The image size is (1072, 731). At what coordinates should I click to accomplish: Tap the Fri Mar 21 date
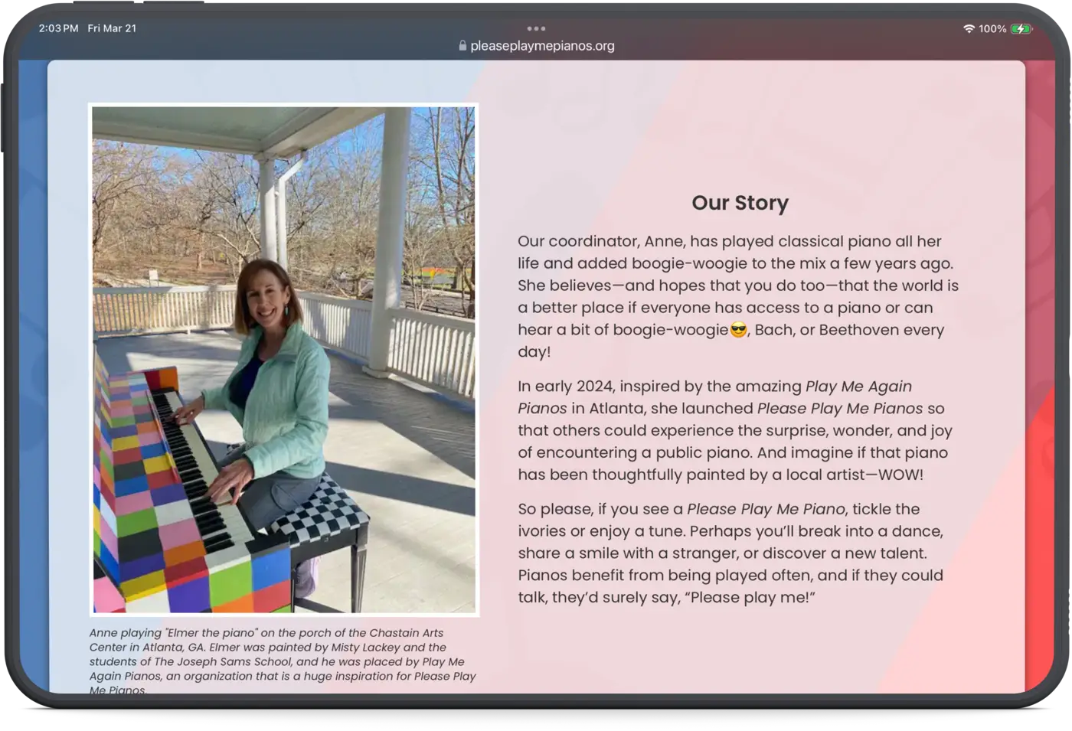(112, 28)
